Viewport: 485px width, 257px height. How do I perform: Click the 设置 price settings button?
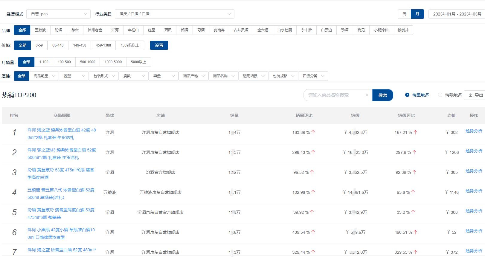tap(159, 45)
